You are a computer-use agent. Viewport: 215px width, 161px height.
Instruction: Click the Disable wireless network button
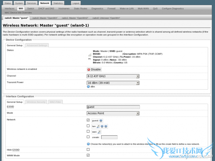click(x=94, y=70)
